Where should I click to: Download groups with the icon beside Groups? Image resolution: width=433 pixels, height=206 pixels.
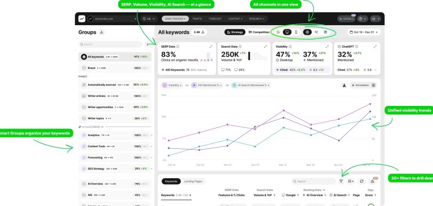click(x=102, y=32)
